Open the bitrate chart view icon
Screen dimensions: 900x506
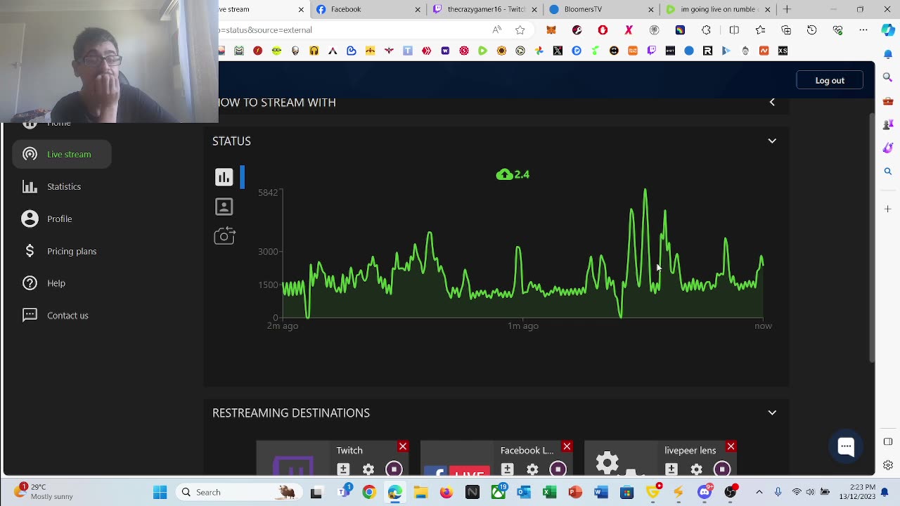coord(224,177)
